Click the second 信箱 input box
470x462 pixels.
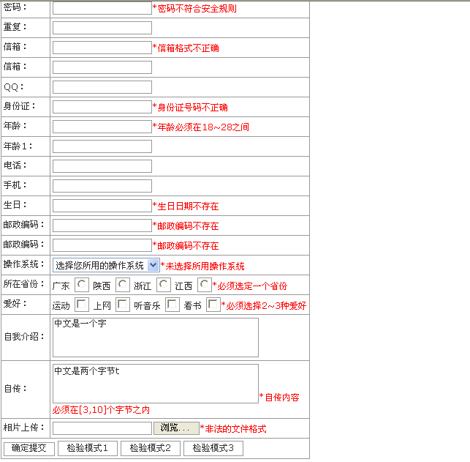(102, 67)
